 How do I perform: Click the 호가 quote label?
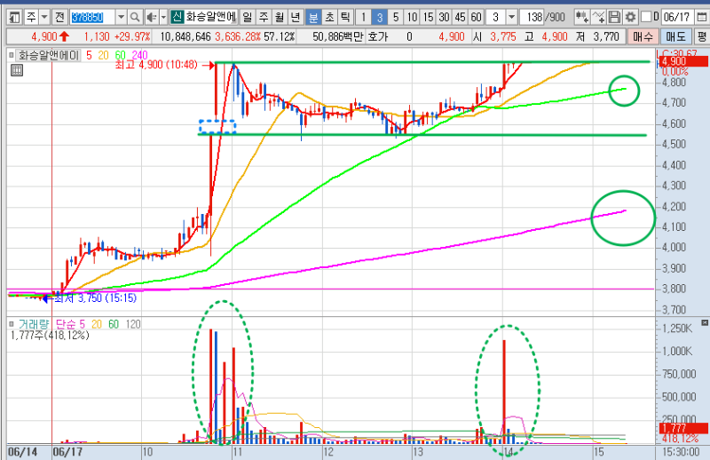(x=378, y=36)
